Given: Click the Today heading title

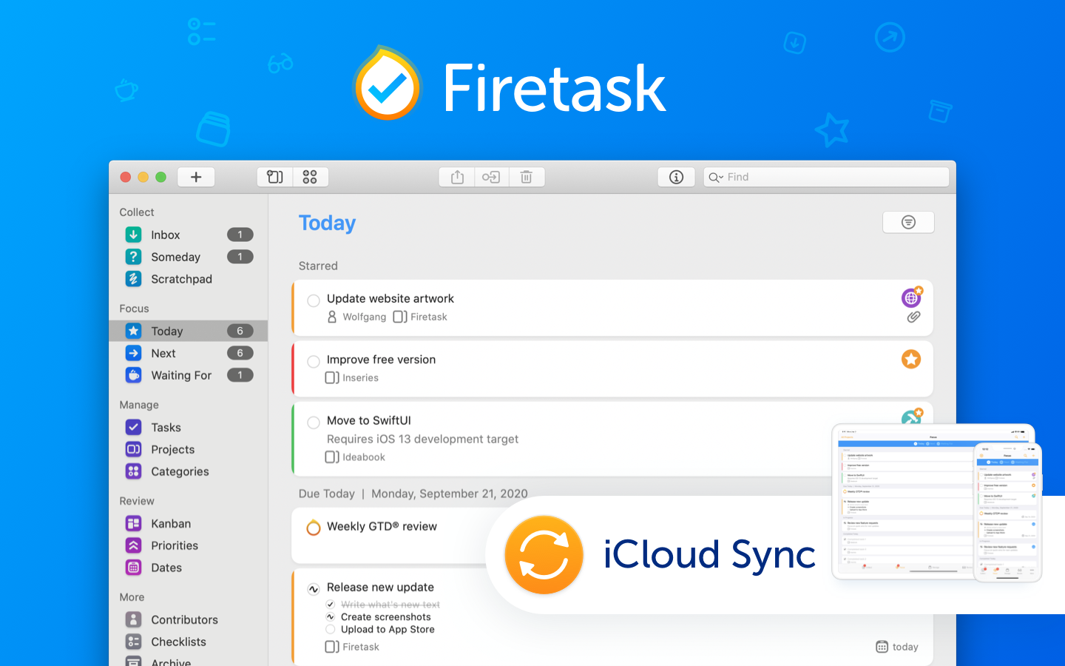Looking at the screenshot, I should point(327,223).
